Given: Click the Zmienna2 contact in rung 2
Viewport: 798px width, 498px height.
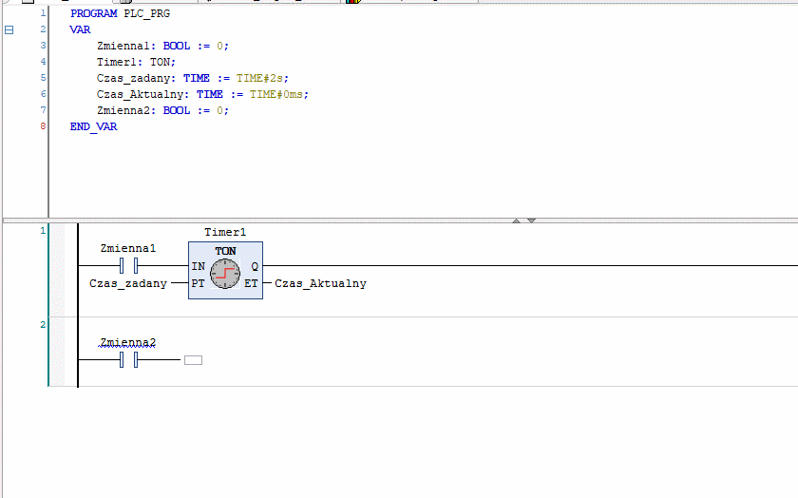Looking at the screenshot, I should (x=128, y=360).
